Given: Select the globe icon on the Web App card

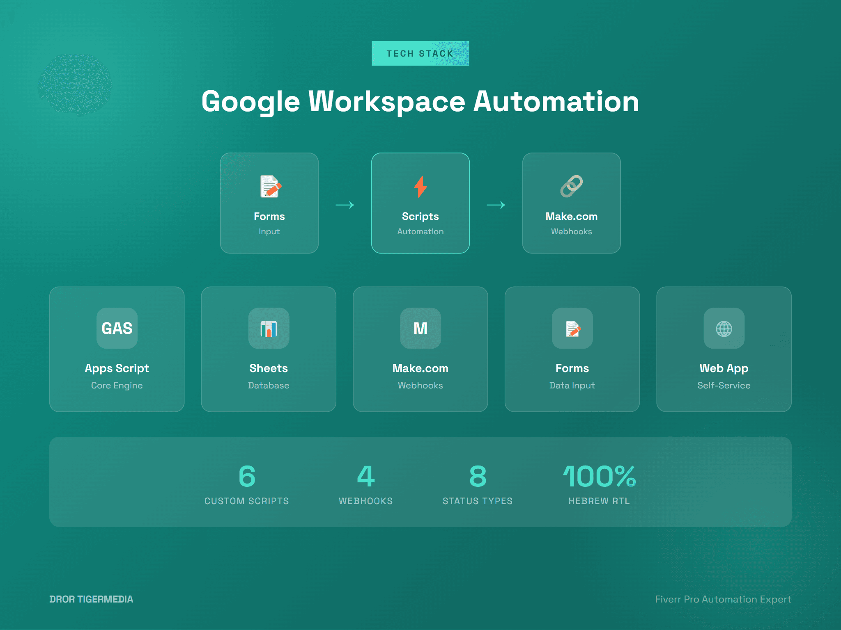Looking at the screenshot, I should coord(724,328).
